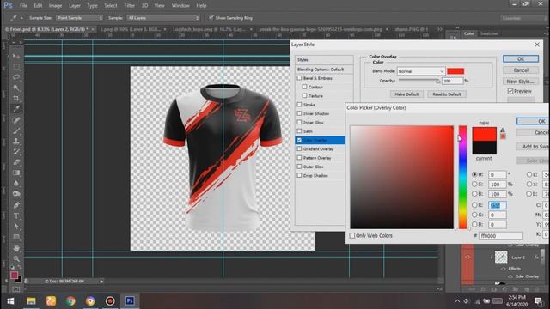This screenshot has width=550, height=309.
Task: Open Photoshop from the Windows taskbar
Action: 130,300
